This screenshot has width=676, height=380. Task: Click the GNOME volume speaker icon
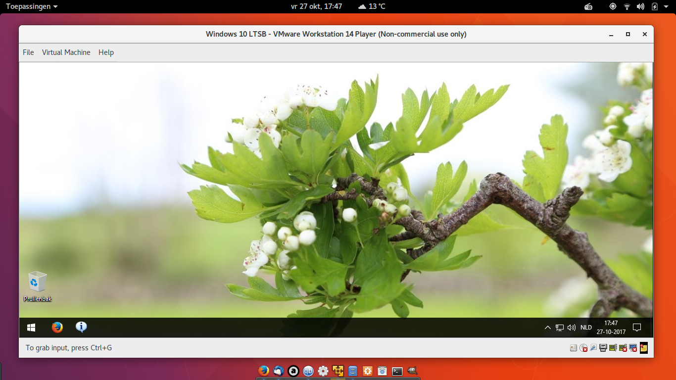pos(640,6)
